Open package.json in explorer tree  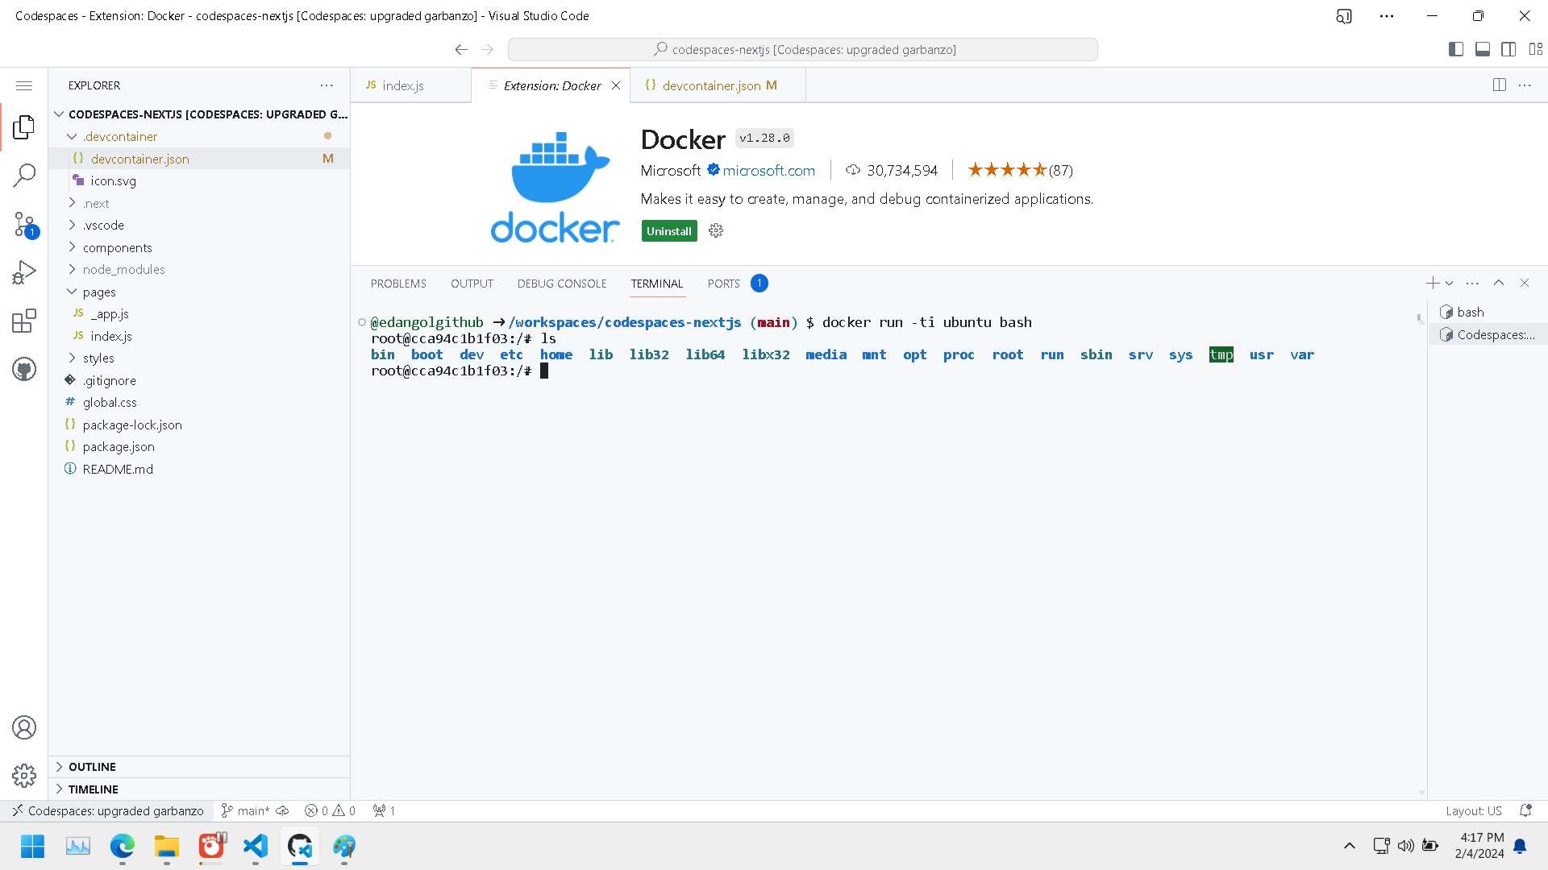pos(199,446)
